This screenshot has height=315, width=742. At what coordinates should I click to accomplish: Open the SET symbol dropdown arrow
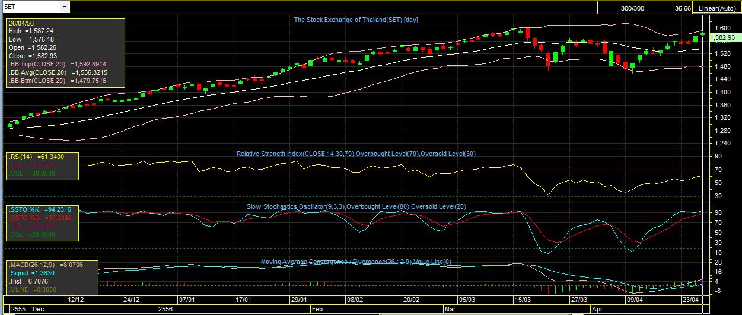point(65,7)
